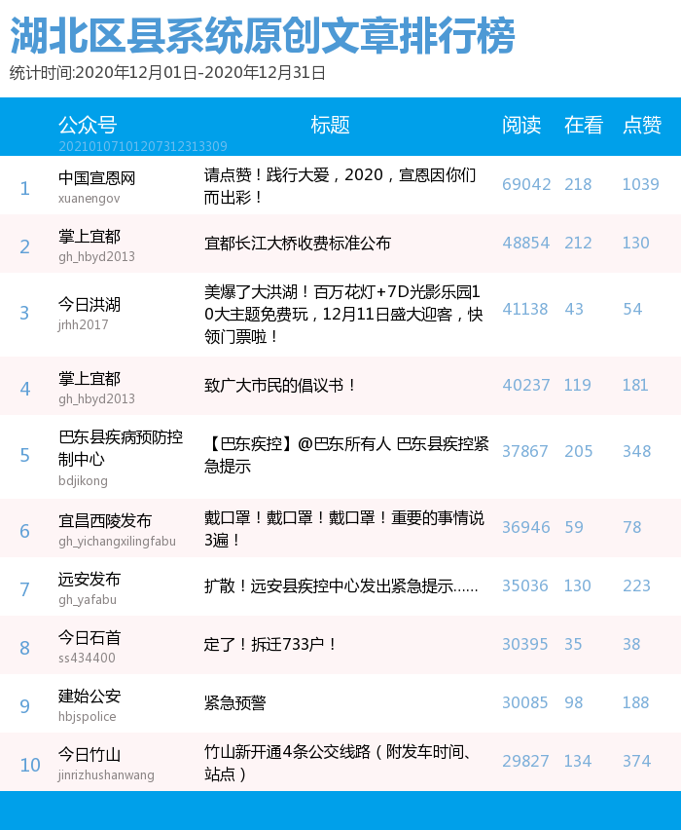Viewport: 681px width, 830px height.
Task: Click the 今日洪湖 account name
Action: 90,305
